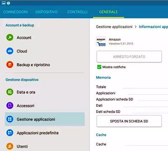
Task: Tap the purple Accessori icon
Action: [x=10, y=106]
